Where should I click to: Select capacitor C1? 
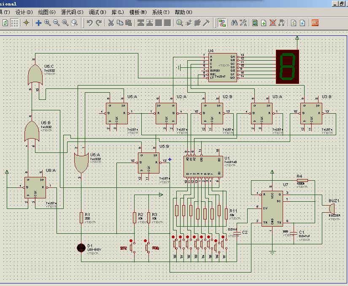click(294, 233)
